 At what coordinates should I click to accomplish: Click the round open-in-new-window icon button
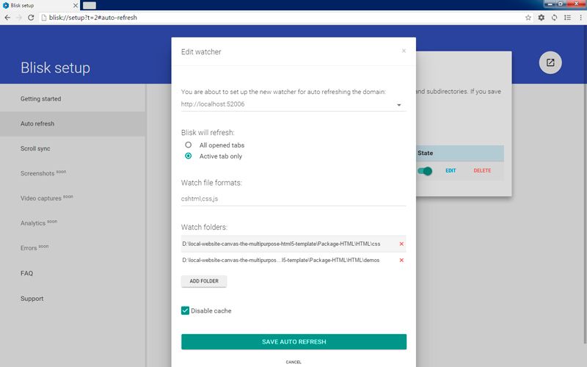(x=550, y=62)
